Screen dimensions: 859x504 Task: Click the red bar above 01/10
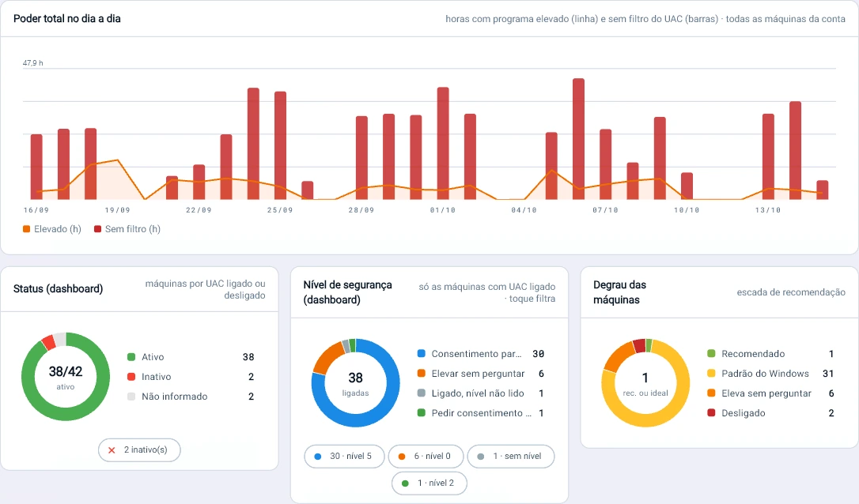pos(443,143)
